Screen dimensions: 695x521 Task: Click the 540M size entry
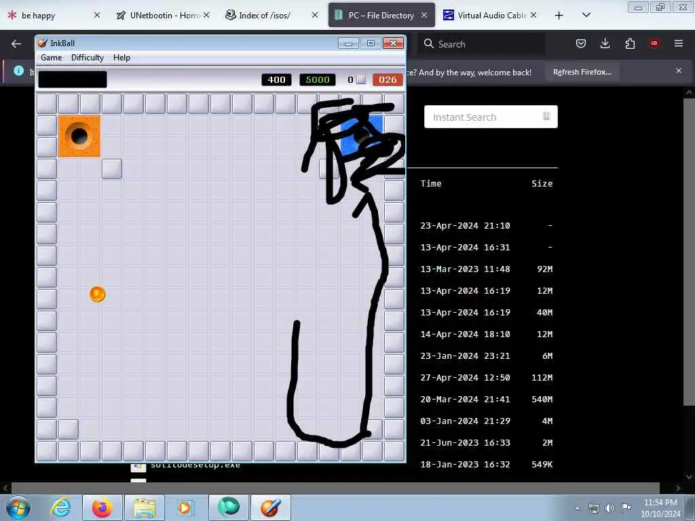pyautogui.click(x=542, y=399)
